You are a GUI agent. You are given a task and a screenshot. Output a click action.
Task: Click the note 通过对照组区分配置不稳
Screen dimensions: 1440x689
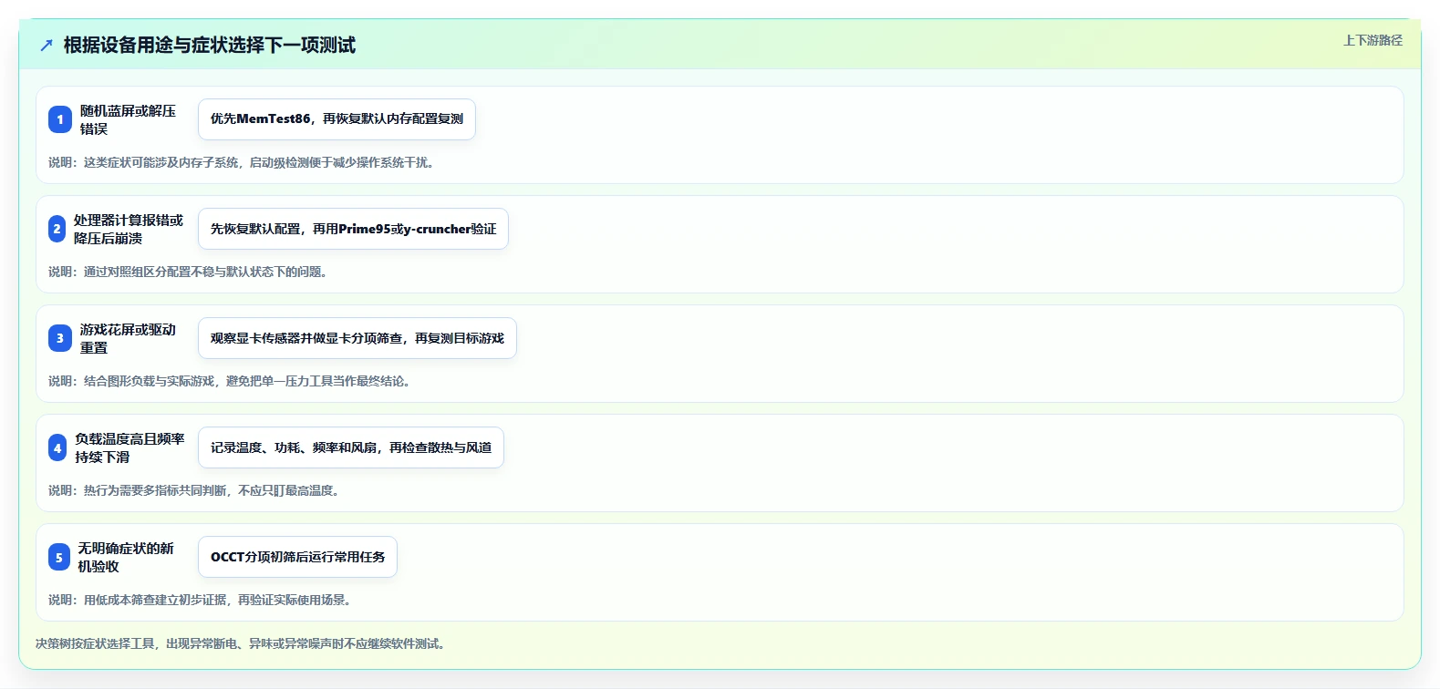189,272
